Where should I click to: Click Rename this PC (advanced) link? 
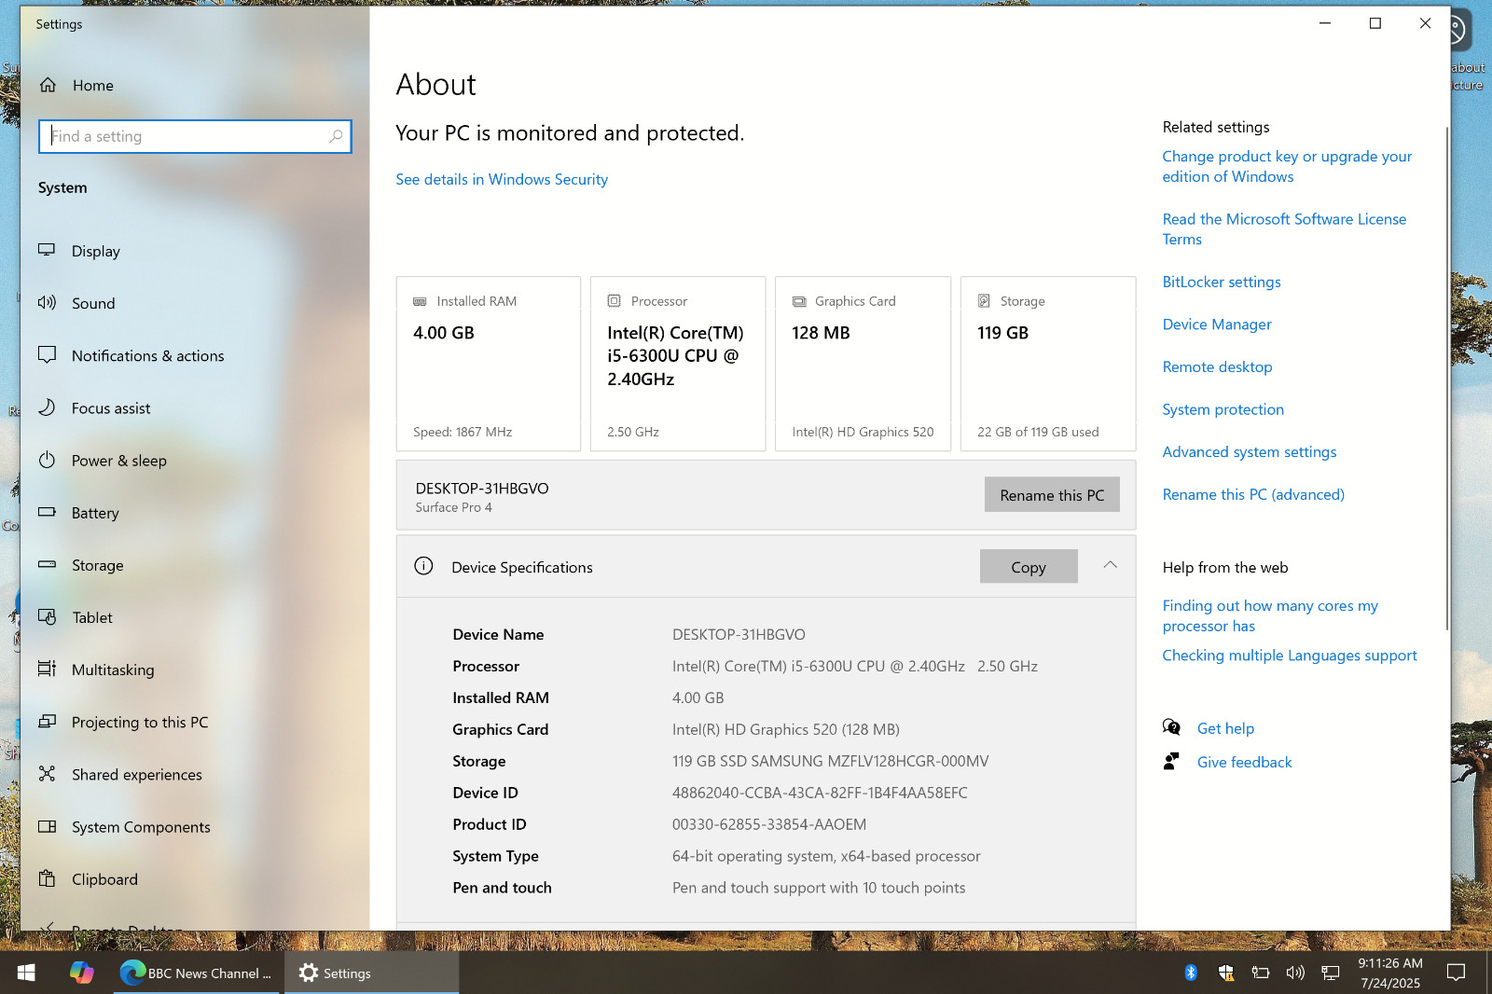pyautogui.click(x=1253, y=494)
